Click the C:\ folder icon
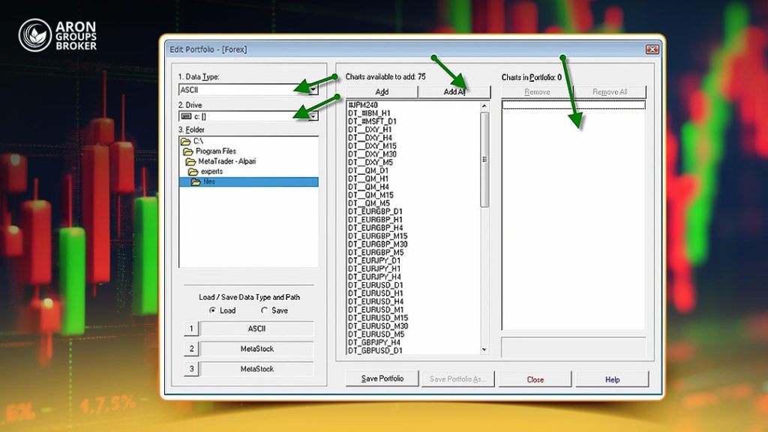Viewport: 768px width, 432px height. (186, 141)
